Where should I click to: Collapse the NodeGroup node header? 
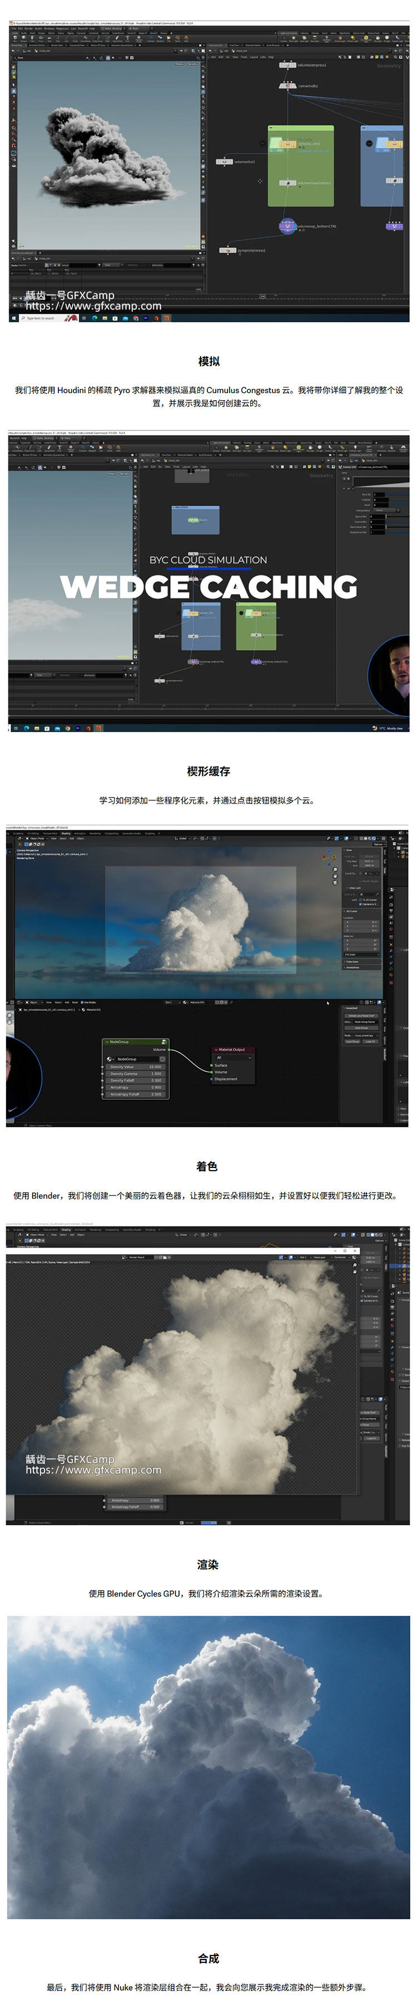(107, 1041)
